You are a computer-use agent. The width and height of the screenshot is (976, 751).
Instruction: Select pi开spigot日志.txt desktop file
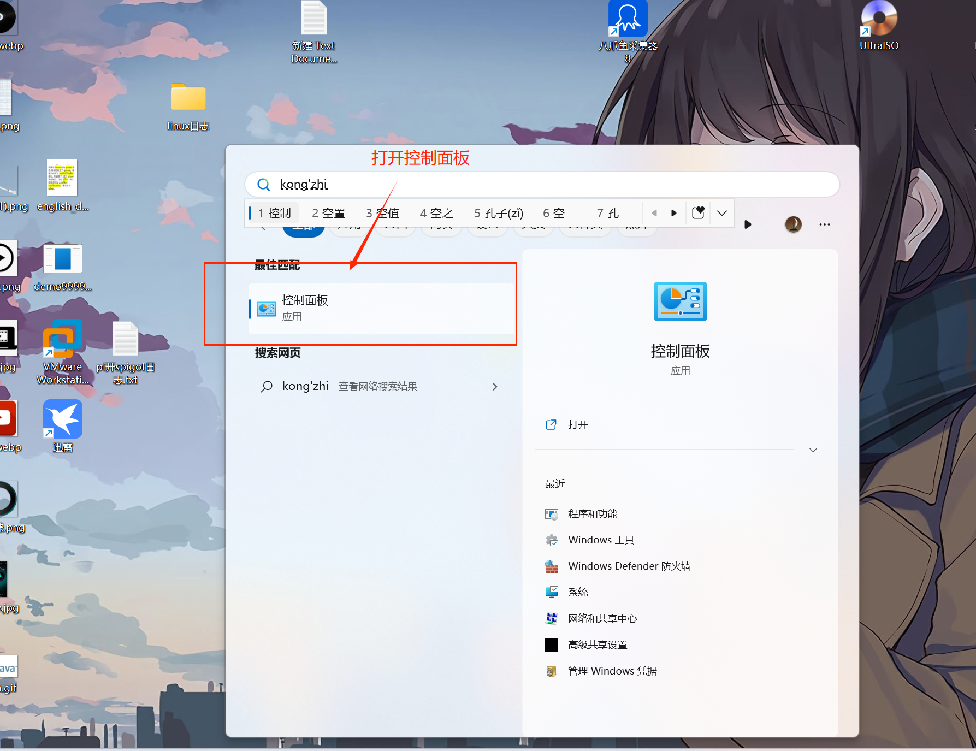126,353
